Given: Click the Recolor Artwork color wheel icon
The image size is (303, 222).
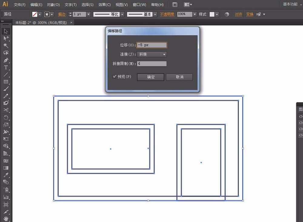Looking at the screenshot, I should (x=227, y=14).
